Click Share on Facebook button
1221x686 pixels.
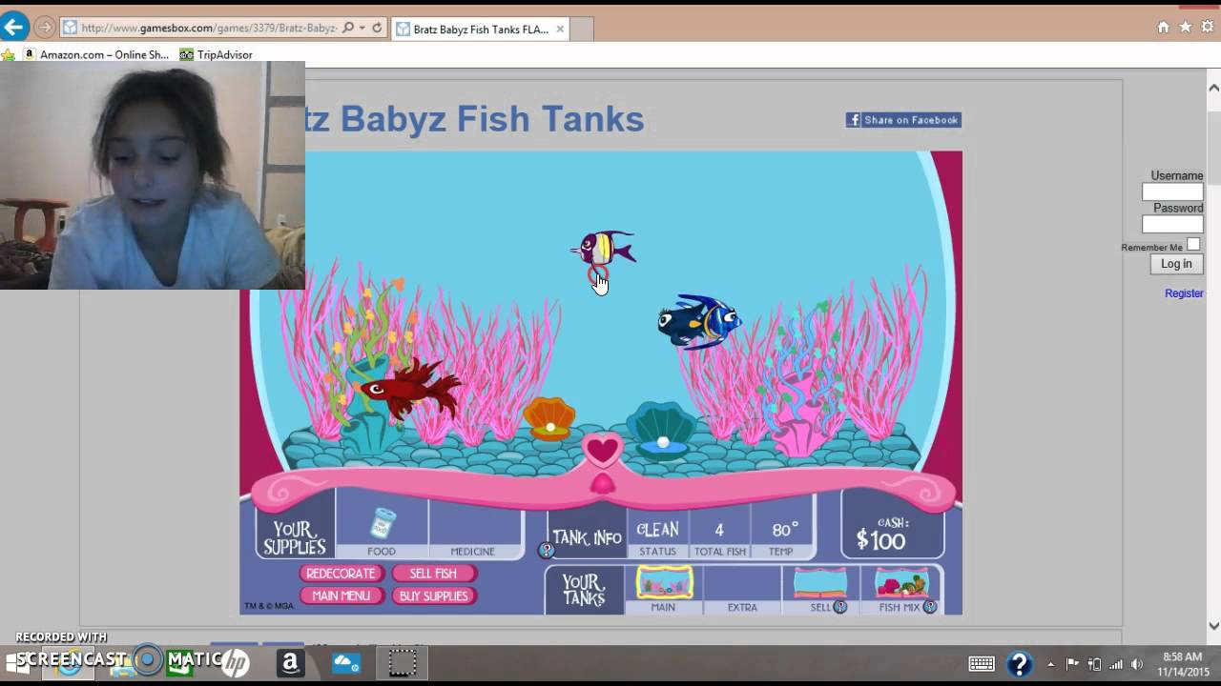pos(902,120)
